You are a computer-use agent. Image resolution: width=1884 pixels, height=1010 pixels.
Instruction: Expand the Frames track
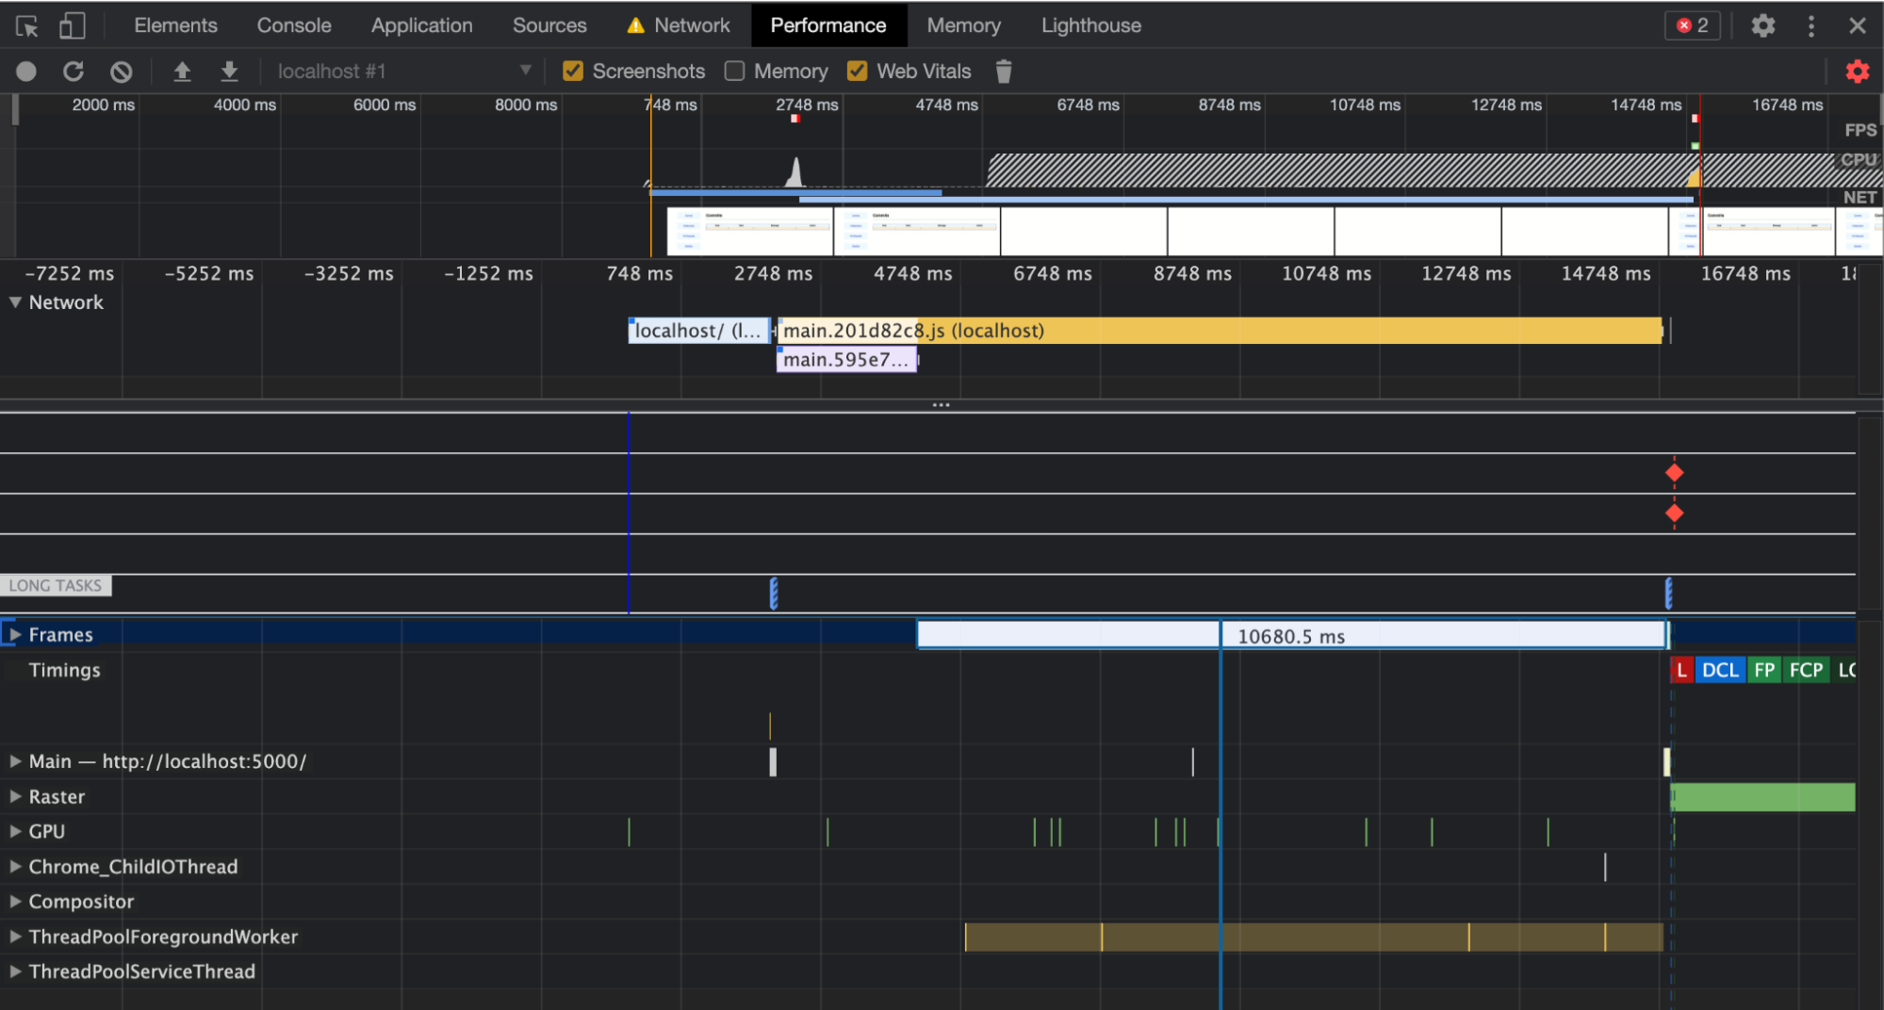tap(15, 635)
